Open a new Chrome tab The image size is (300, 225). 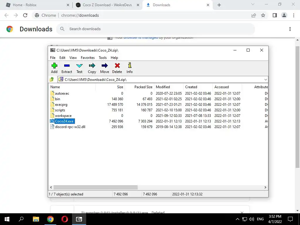[219, 5]
